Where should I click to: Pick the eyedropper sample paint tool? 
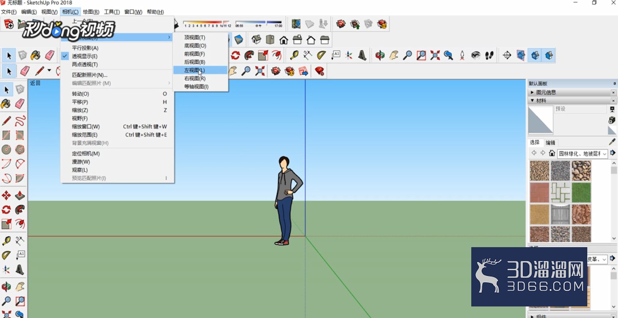click(612, 142)
